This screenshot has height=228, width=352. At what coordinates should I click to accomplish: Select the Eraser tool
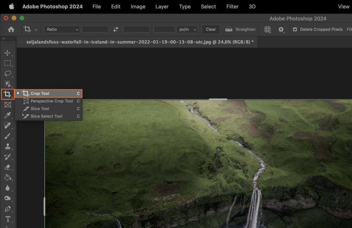click(8, 167)
